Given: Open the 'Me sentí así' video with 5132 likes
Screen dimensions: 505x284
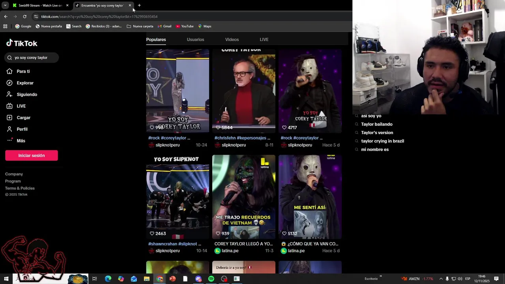Looking at the screenshot, I should coord(310,197).
